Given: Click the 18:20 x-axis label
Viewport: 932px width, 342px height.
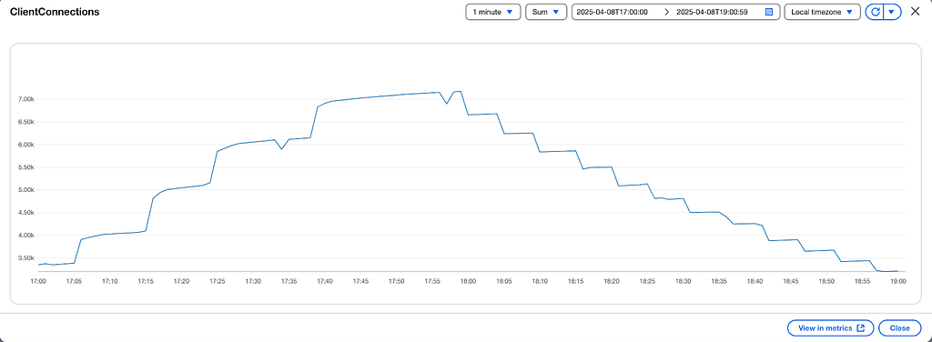Looking at the screenshot, I should tap(612, 281).
